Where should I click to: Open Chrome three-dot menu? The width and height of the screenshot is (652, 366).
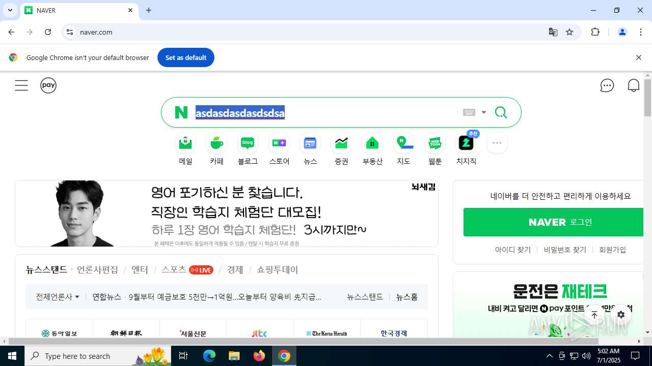pyautogui.click(x=641, y=32)
